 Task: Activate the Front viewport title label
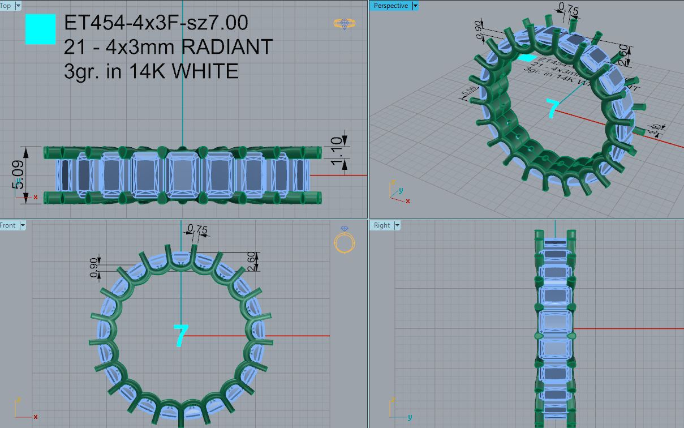[8, 225]
